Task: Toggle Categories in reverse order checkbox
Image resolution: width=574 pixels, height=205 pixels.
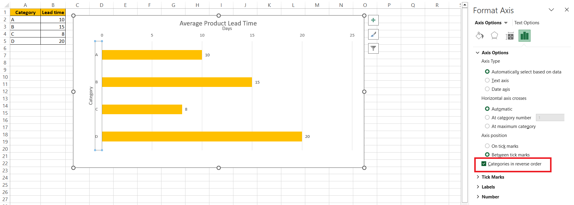Action: click(484, 164)
